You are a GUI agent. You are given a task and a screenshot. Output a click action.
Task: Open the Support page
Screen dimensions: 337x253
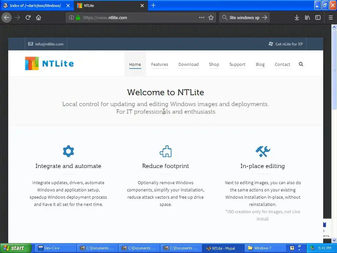pos(237,64)
